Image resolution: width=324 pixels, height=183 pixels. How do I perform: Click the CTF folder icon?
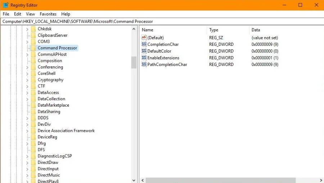coord(33,86)
